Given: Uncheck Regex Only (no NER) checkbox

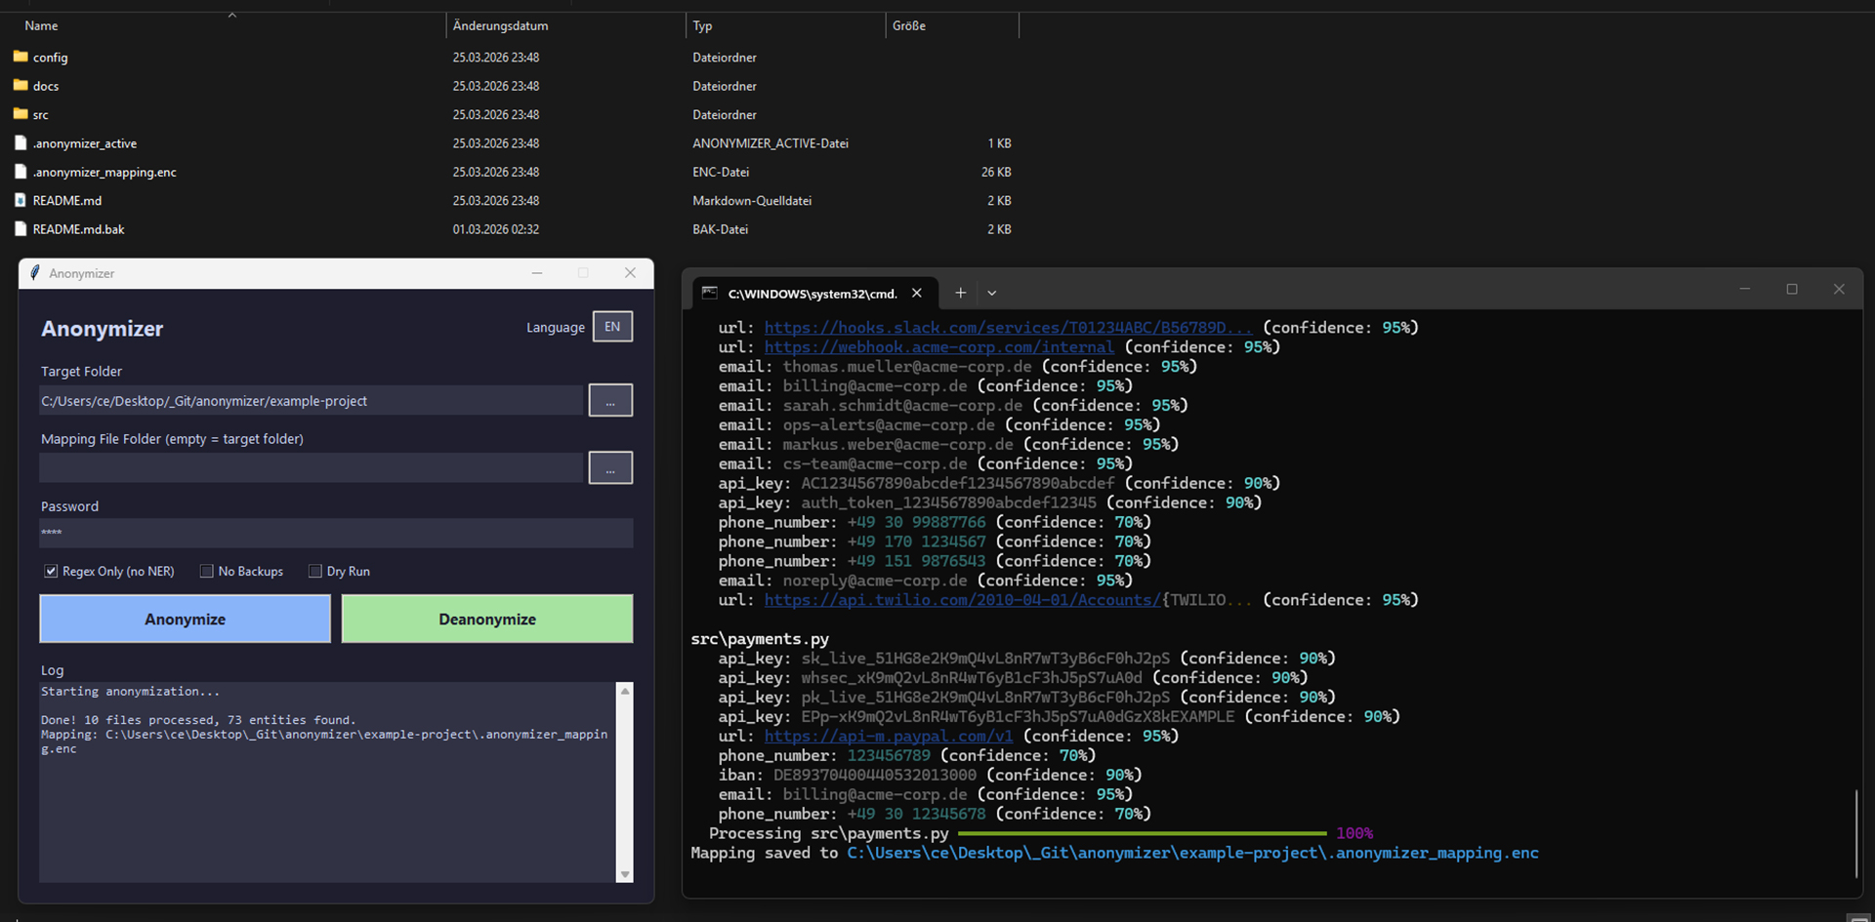Looking at the screenshot, I should pyautogui.click(x=51, y=572).
